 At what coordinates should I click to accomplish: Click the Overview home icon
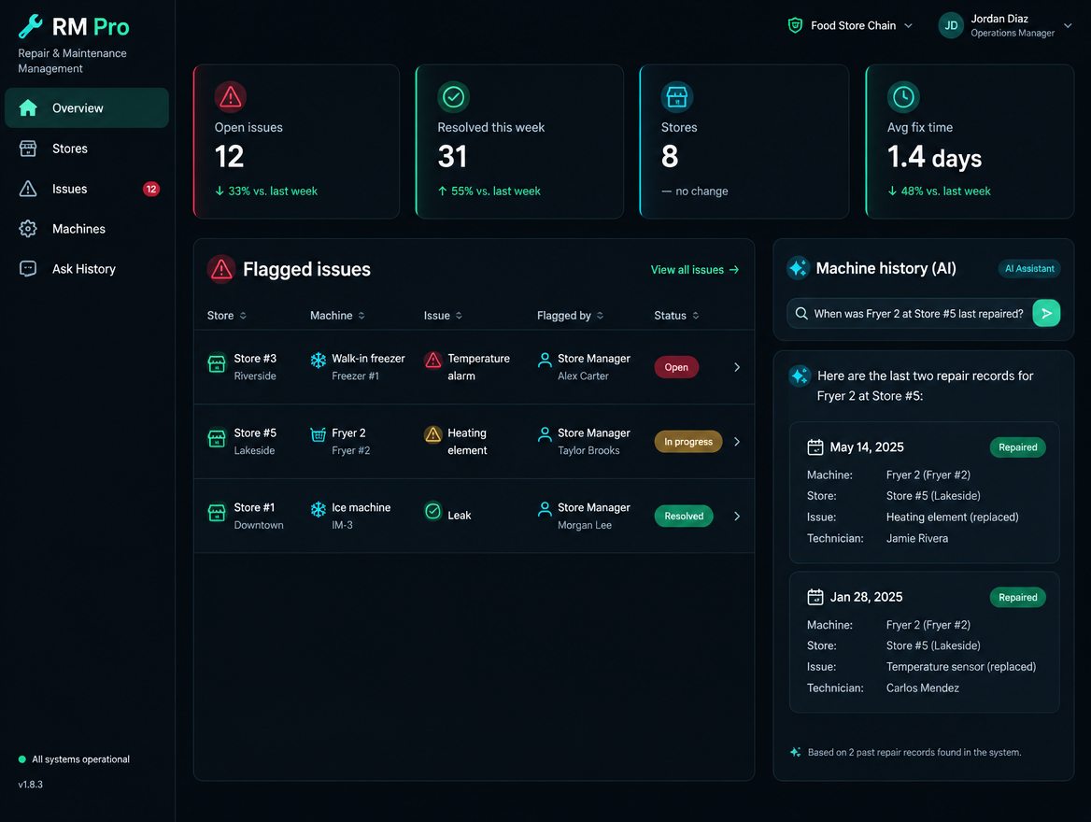pyautogui.click(x=28, y=107)
